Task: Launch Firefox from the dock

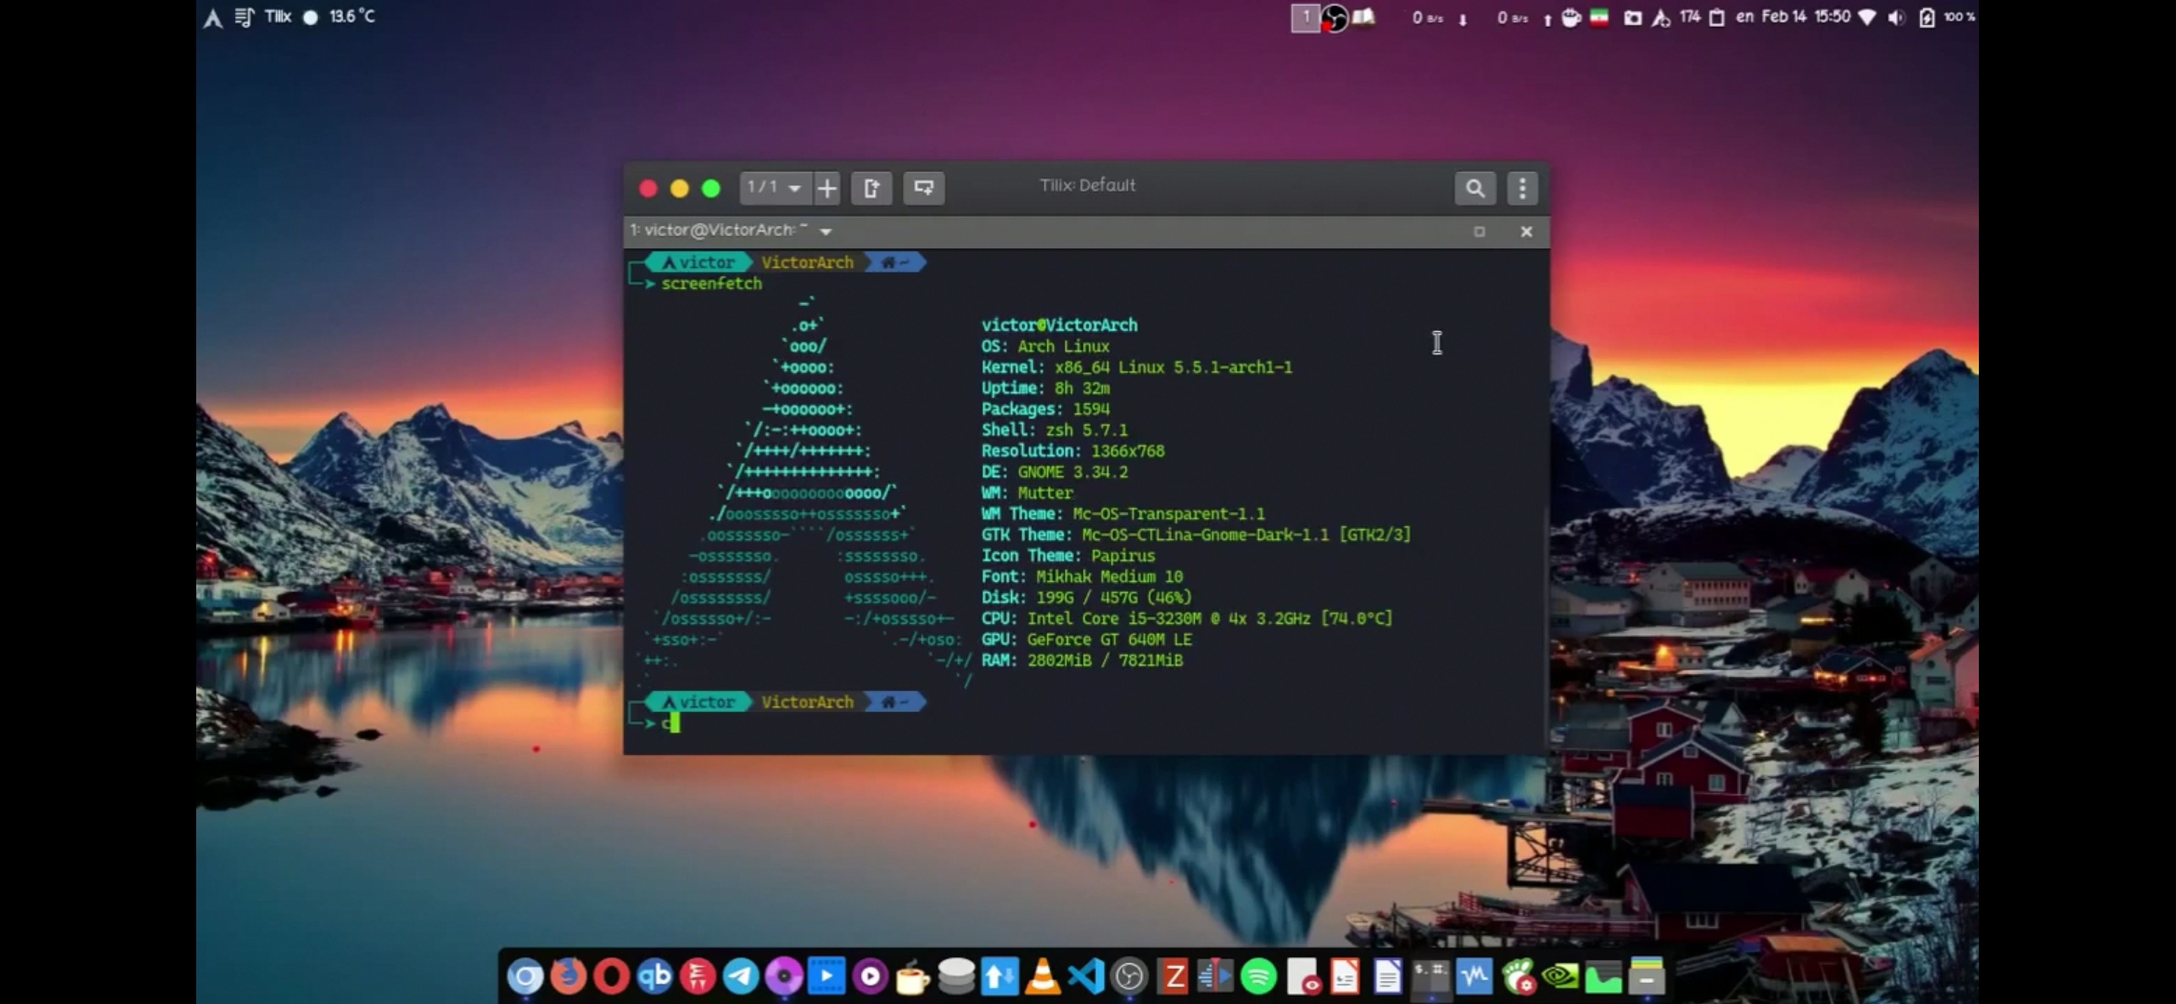Action: pyautogui.click(x=568, y=977)
